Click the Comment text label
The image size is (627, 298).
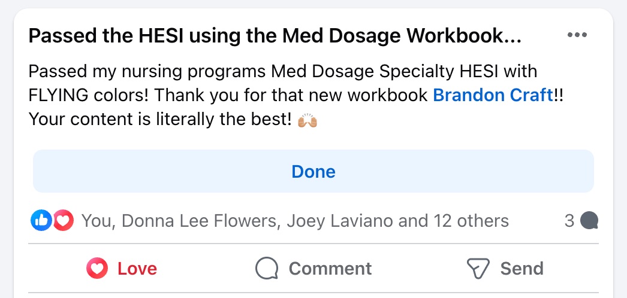click(x=330, y=269)
